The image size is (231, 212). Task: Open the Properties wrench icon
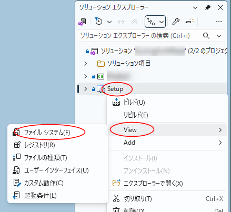click(x=176, y=22)
